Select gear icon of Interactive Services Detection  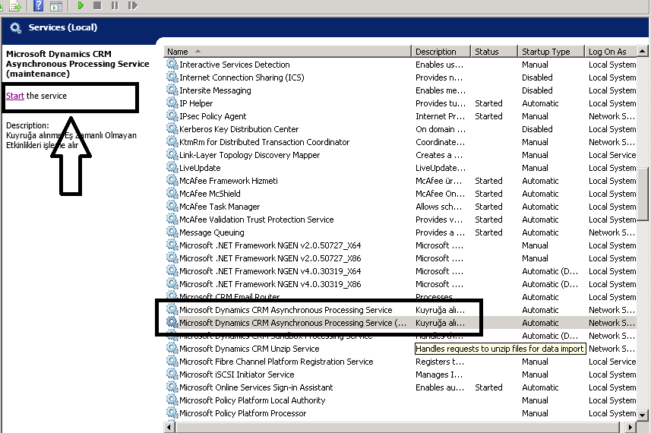click(x=172, y=64)
